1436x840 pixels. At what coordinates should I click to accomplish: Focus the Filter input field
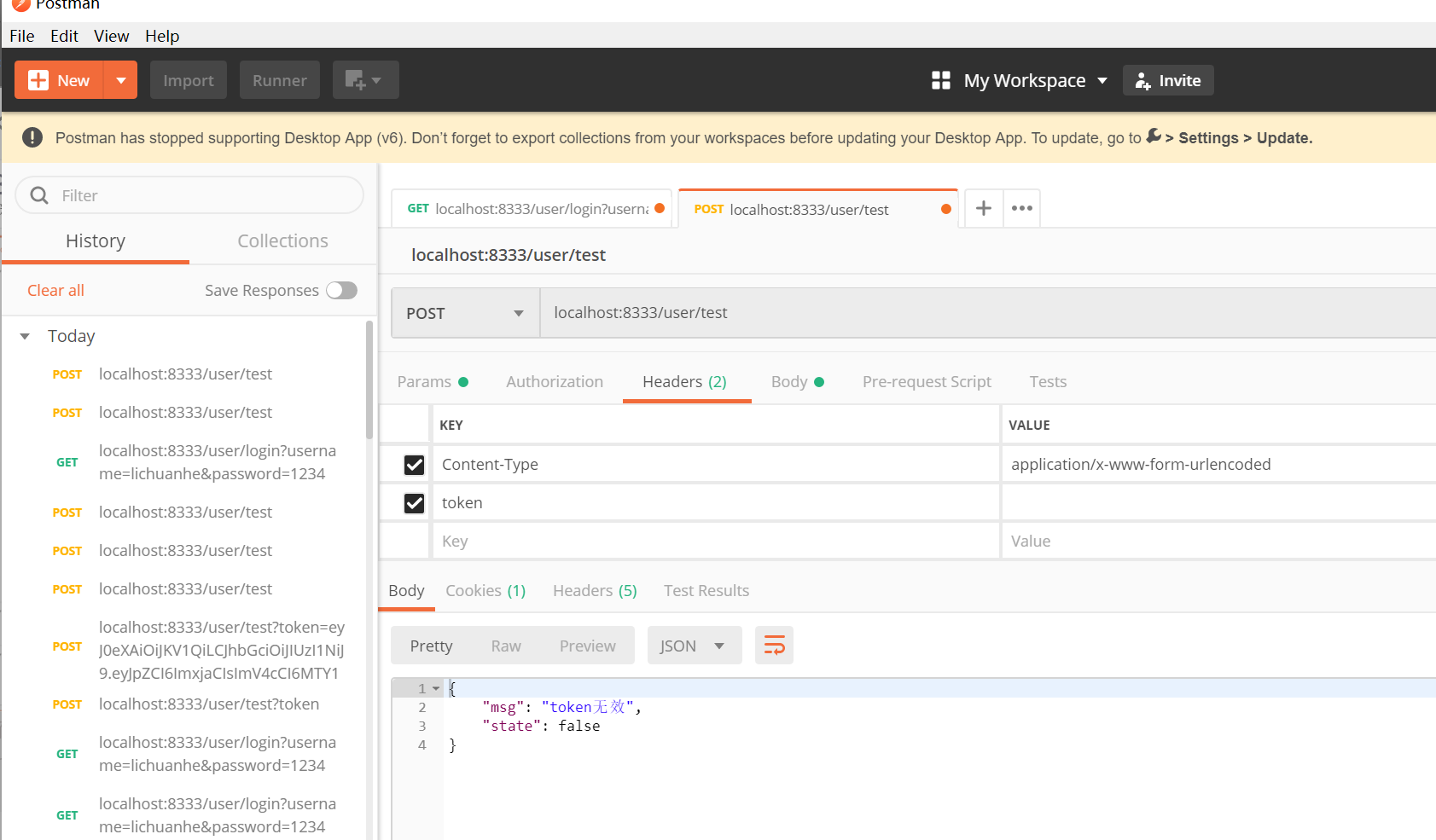189,195
